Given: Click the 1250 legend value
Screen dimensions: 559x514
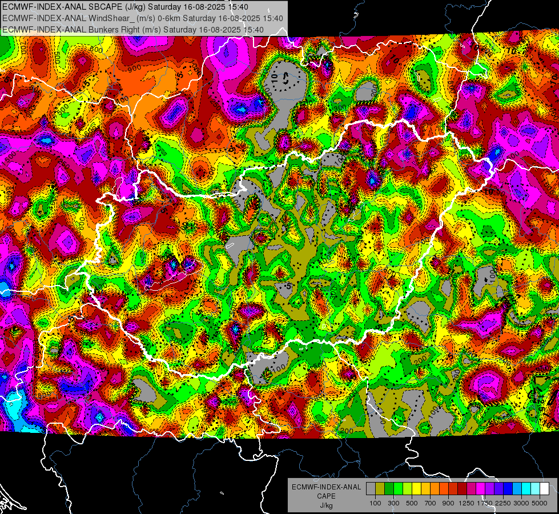Looking at the screenshot, I should [466, 503].
